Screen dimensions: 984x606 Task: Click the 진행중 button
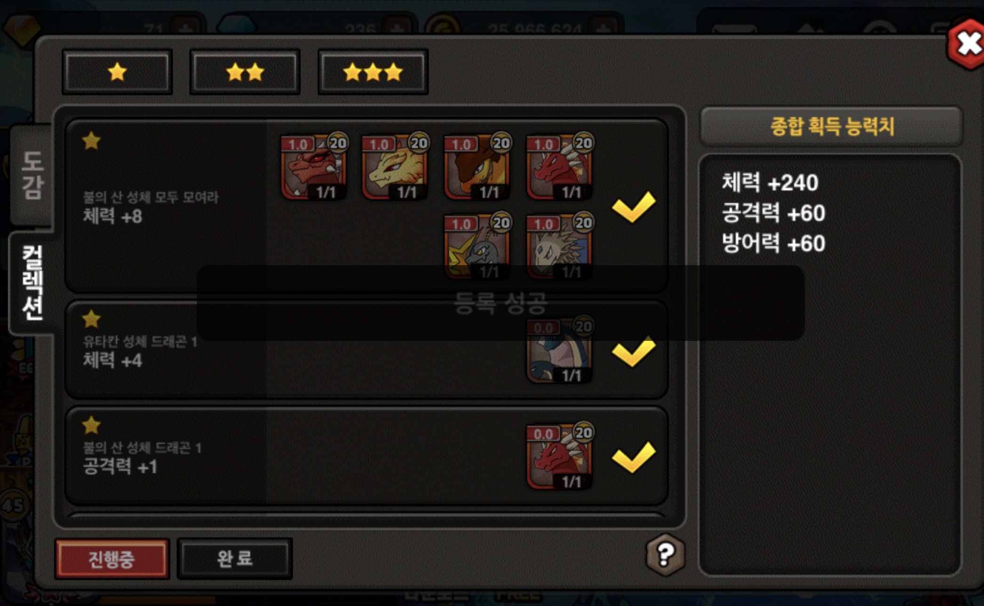pyautogui.click(x=112, y=559)
